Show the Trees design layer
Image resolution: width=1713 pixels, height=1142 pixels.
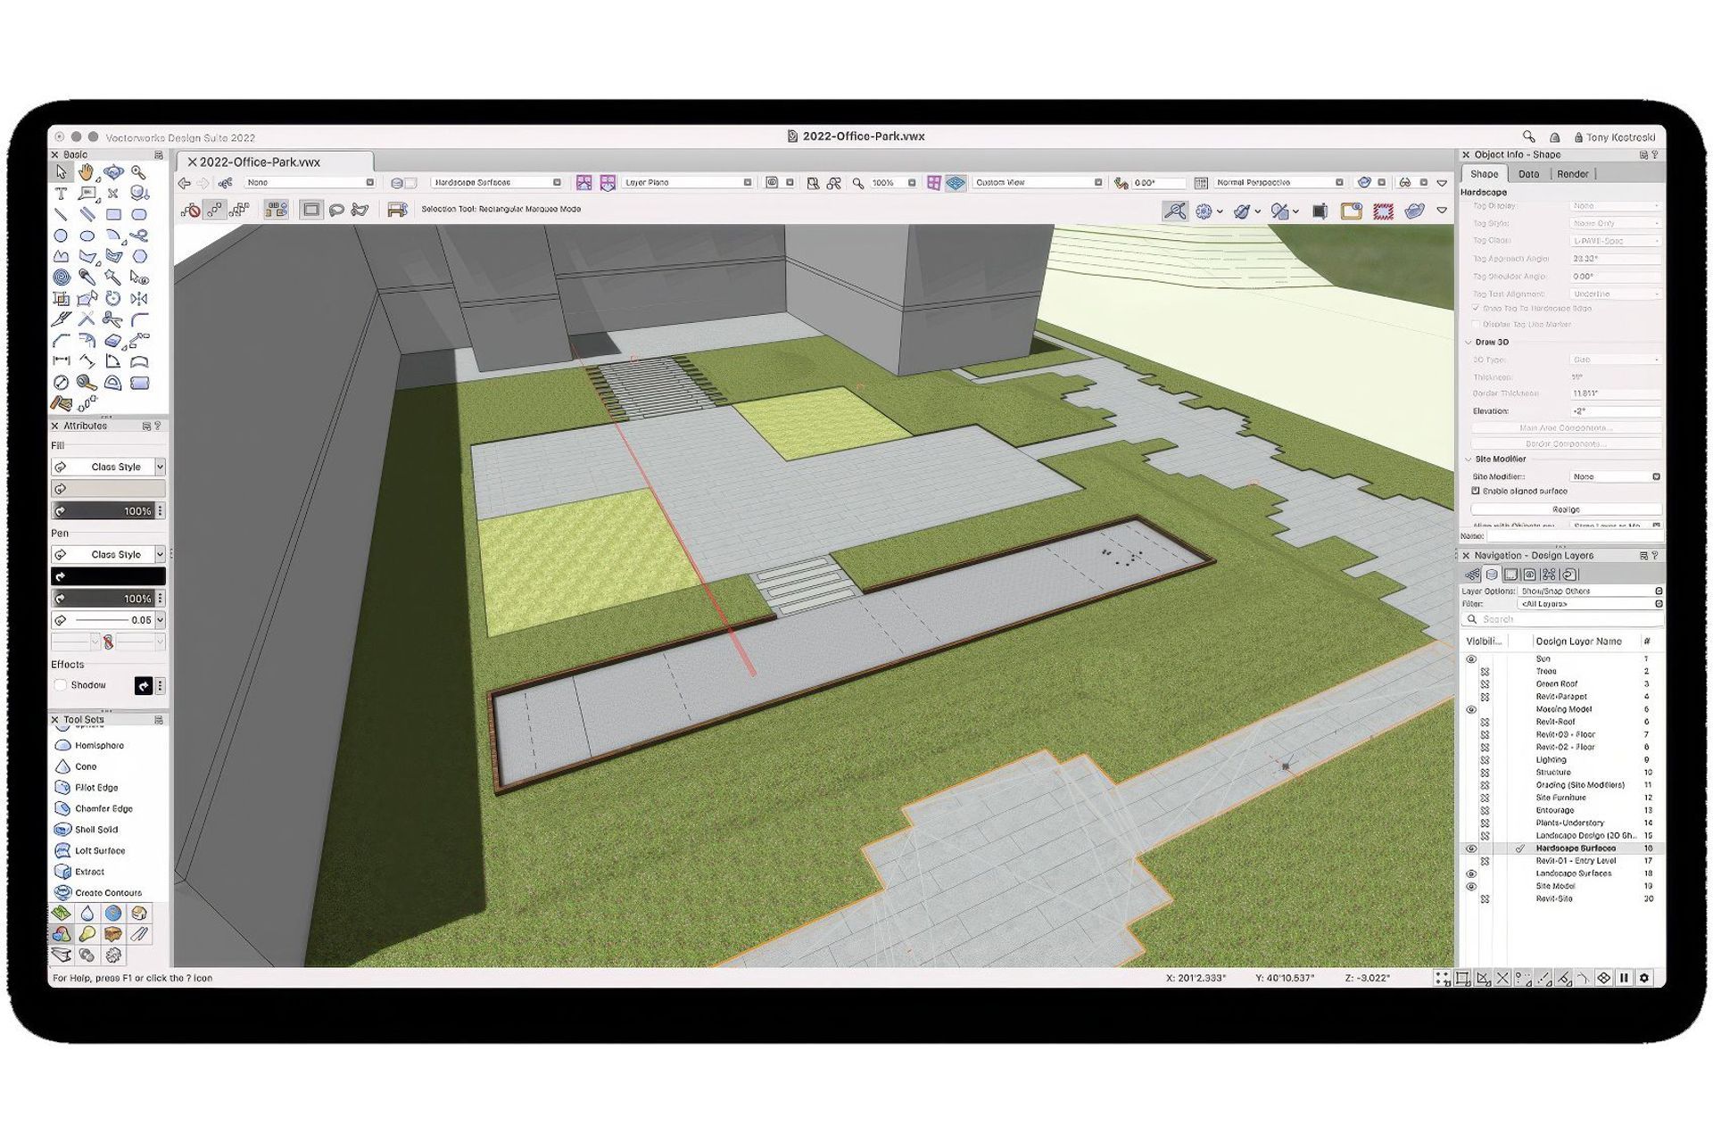[1484, 671]
